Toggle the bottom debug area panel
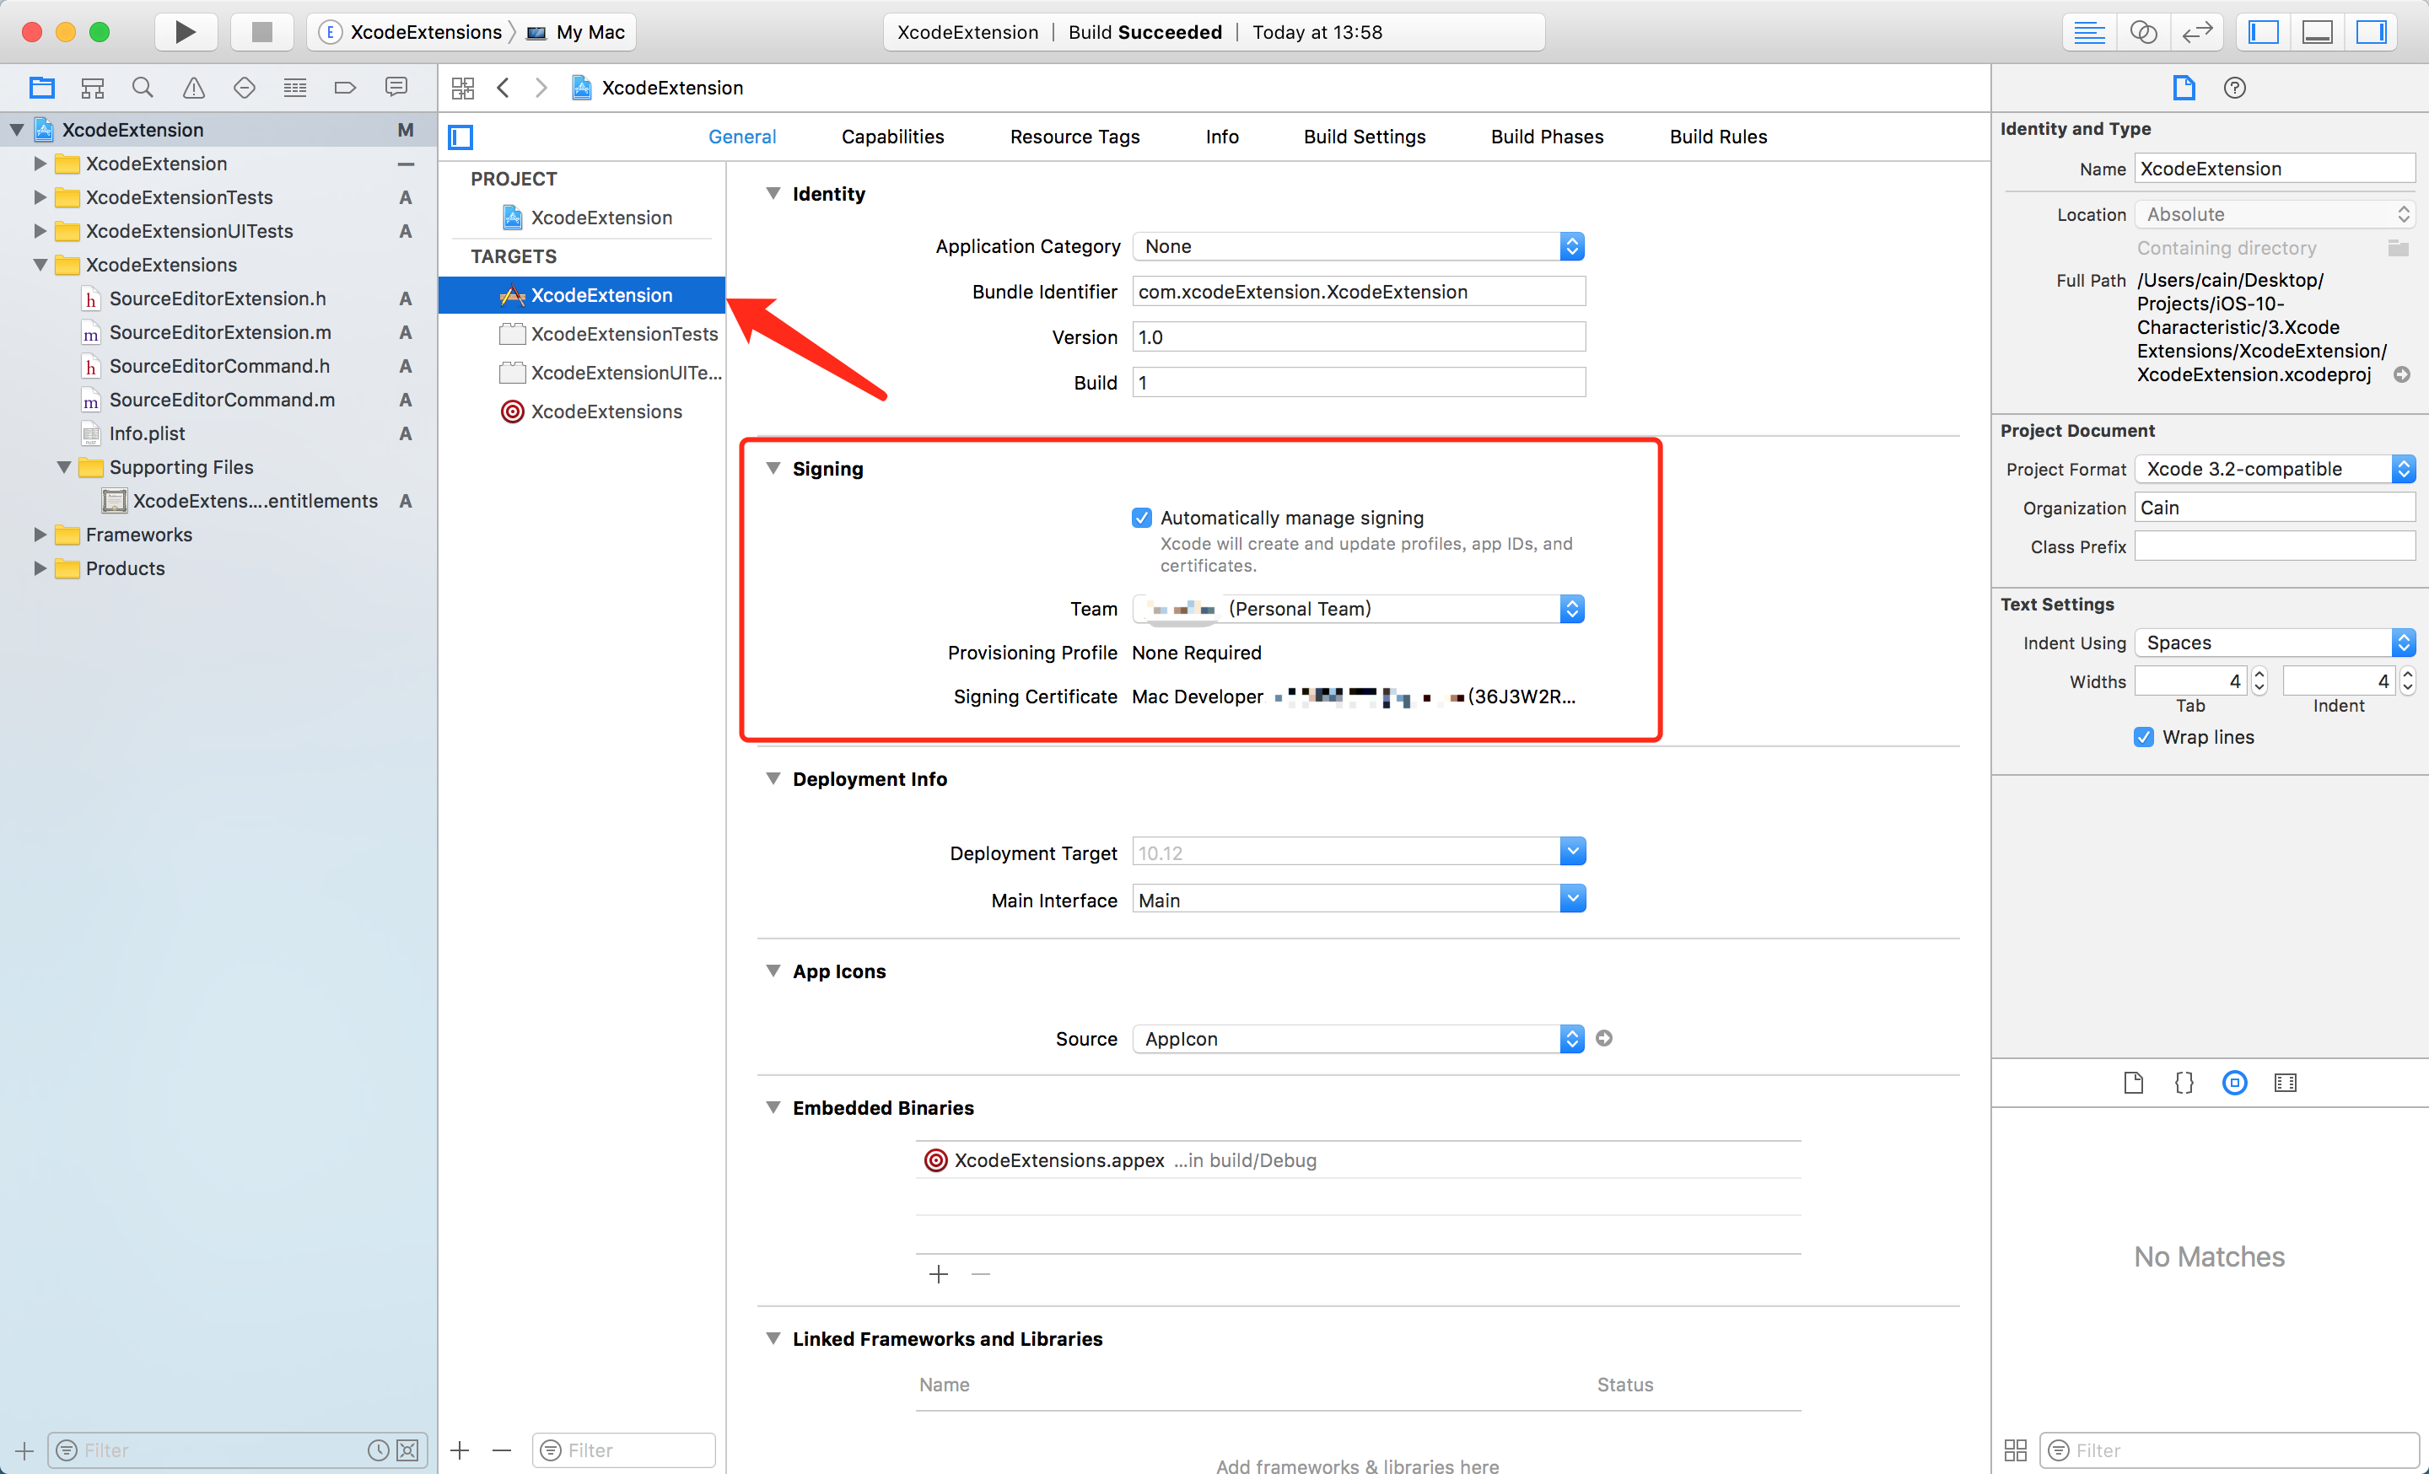This screenshot has height=1474, width=2429. coord(2317,31)
